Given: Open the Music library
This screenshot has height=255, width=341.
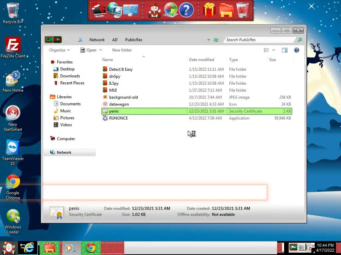Looking at the screenshot, I should click(x=62, y=111).
